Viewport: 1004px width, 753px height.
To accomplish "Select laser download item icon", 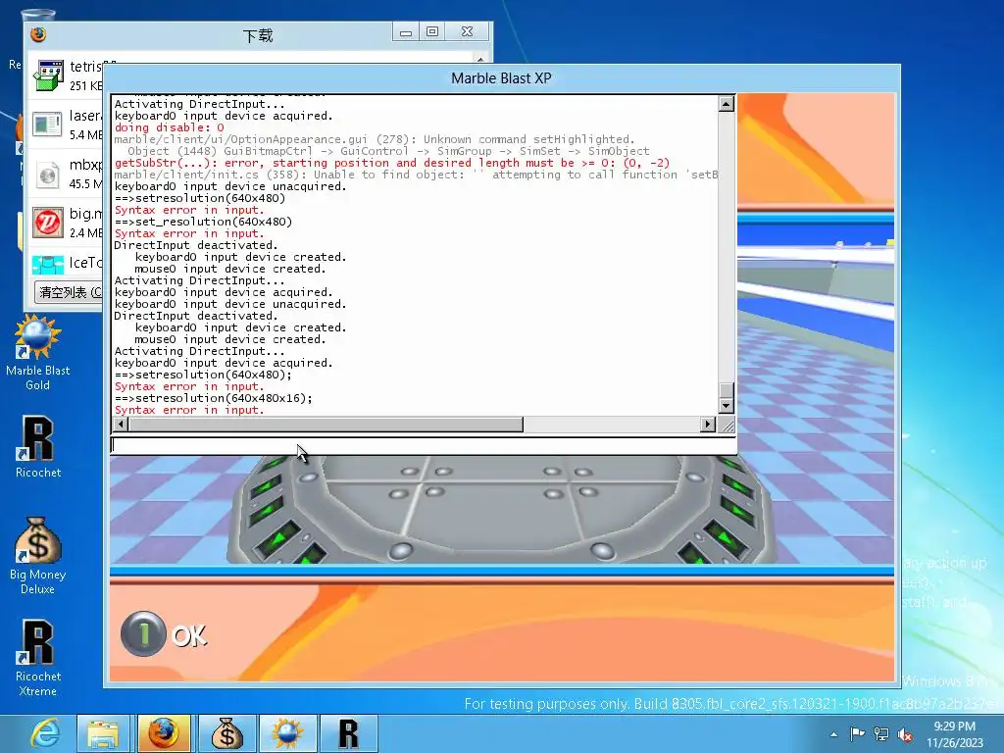I will point(47,125).
